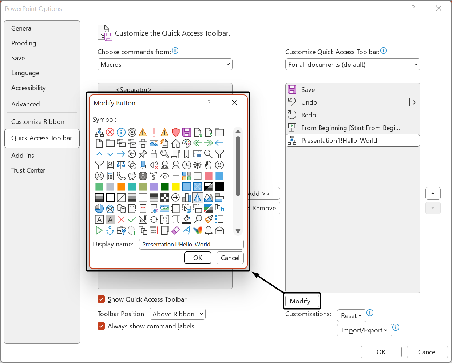Open the Customize Ribbon options page
452x363 pixels.
38,122
